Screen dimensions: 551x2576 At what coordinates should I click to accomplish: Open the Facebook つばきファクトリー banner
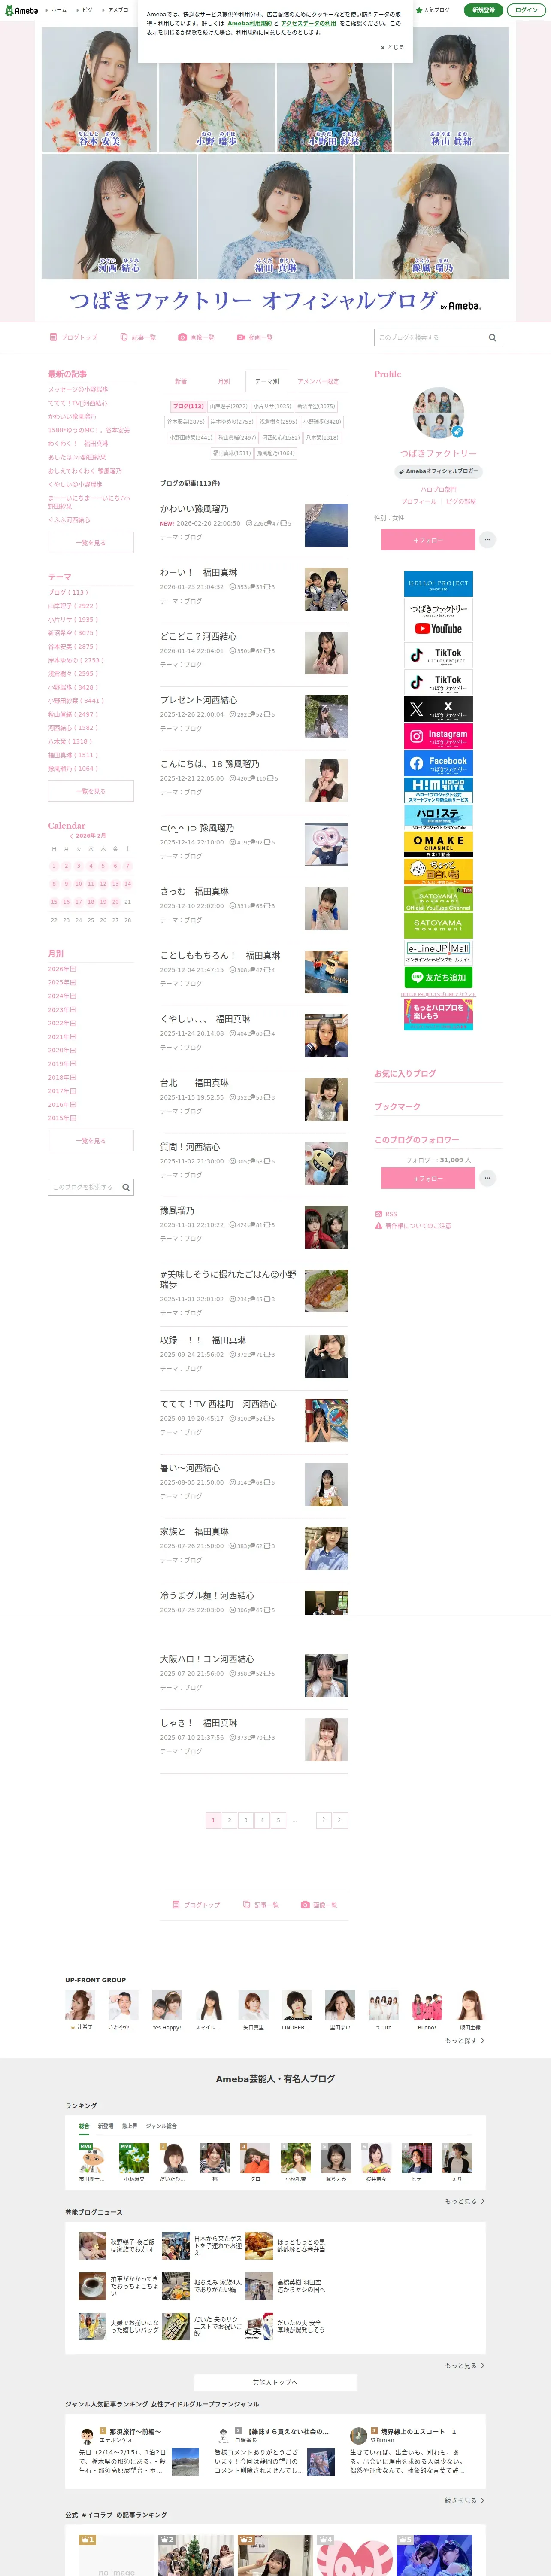click(438, 763)
